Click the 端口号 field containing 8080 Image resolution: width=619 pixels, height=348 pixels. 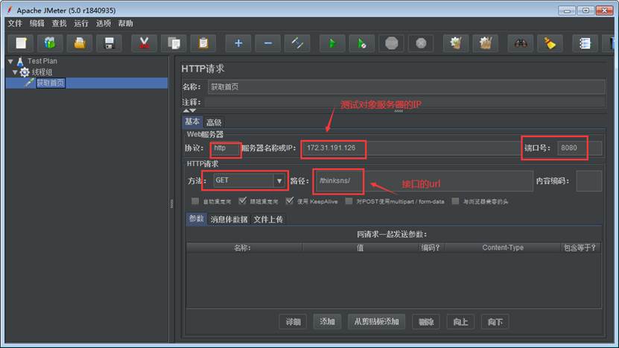pyautogui.click(x=579, y=148)
